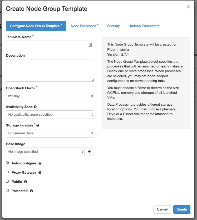Enable the Proxy Gateway checkbox

(x=7, y=172)
